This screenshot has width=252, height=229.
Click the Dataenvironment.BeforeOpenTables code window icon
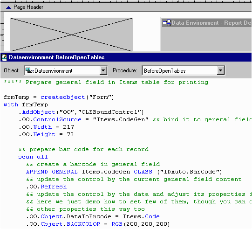(x=4, y=57)
